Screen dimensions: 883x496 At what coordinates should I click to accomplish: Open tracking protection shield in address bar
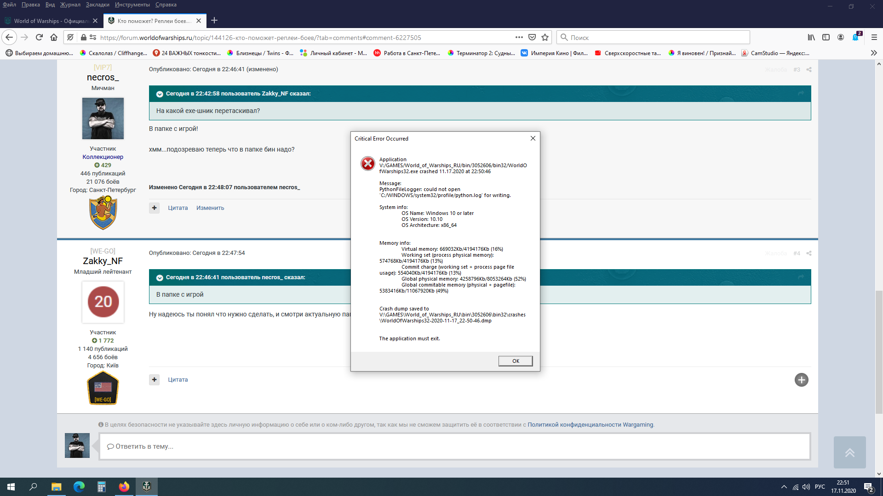[70, 37]
